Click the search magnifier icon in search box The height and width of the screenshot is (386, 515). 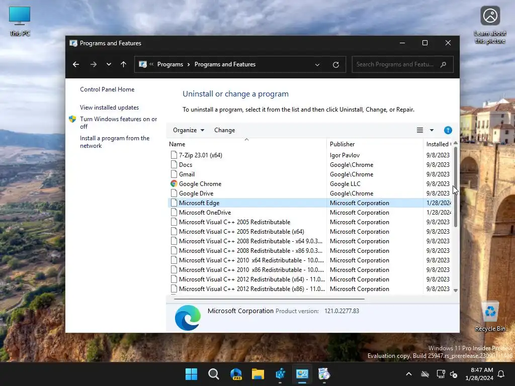(444, 64)
